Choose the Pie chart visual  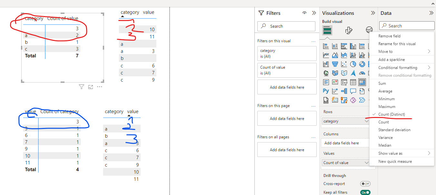(x=353, y=64)
